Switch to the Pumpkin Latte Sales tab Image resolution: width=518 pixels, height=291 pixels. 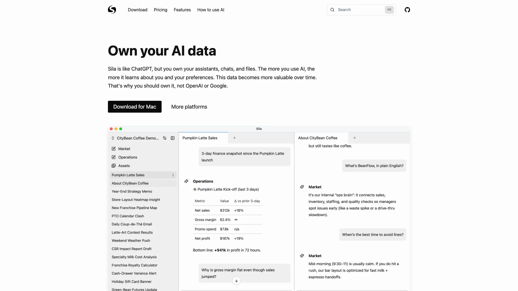(x=200, y=138)
